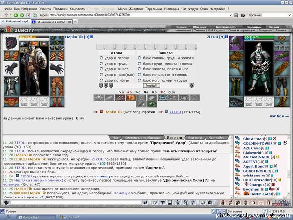Click the Refresh page icon beside Адрес

35,15
